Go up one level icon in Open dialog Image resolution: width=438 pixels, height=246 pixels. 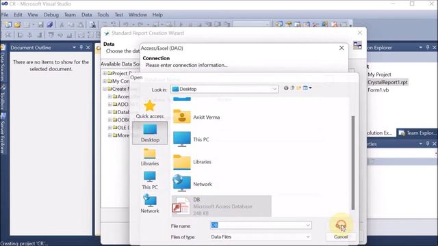[x=292, y=88]
